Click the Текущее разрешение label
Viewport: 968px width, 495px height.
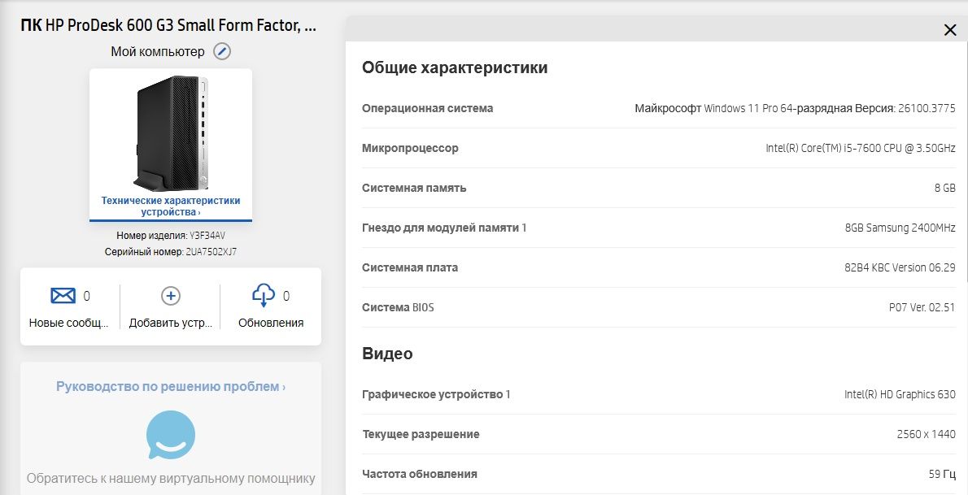coord(421,434)
